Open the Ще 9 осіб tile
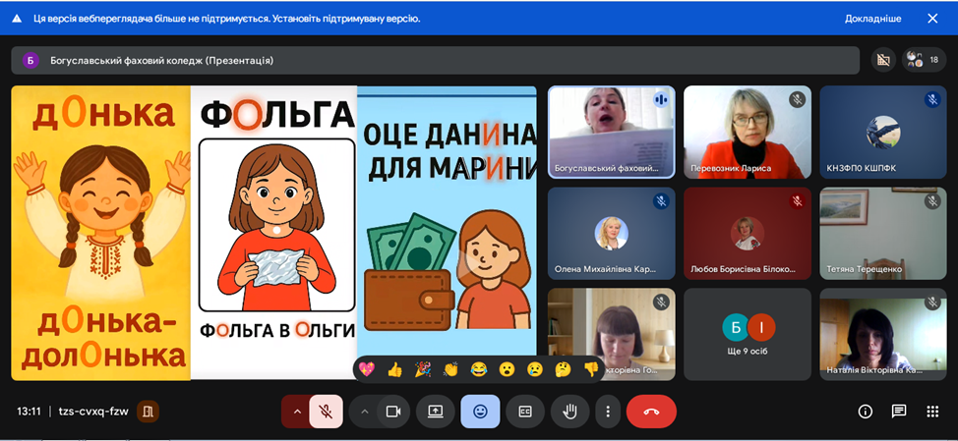 pyautogui.click(x=748, y=334)
